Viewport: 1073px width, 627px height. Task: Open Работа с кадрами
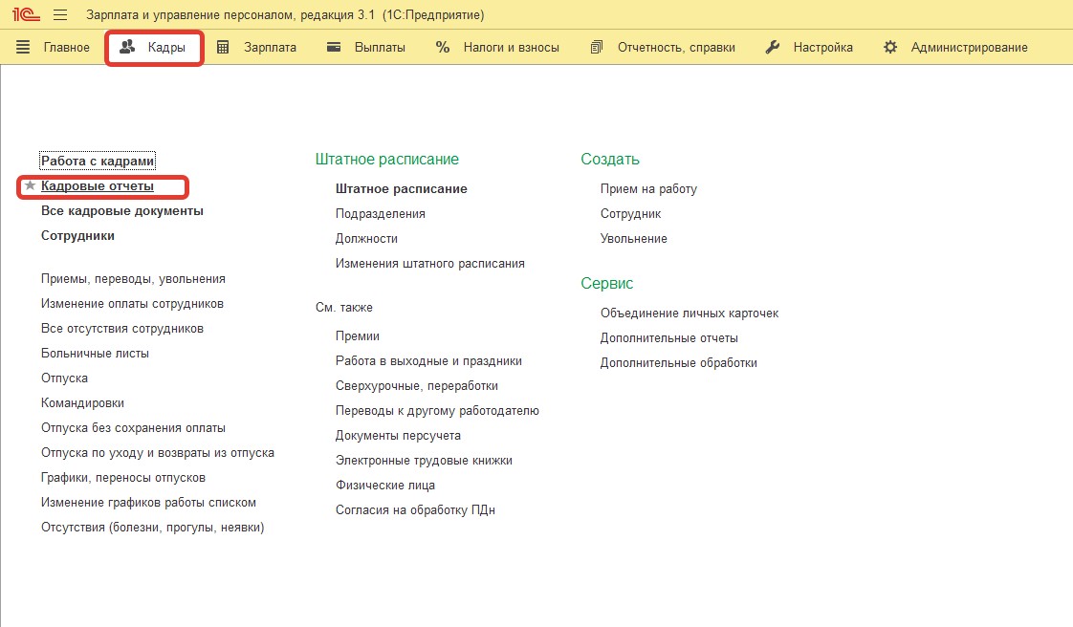coord(98,161)
